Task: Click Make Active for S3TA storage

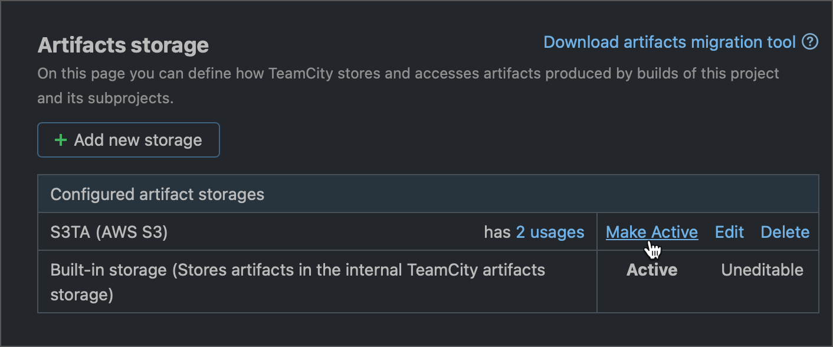Action: click(x=651, y=232)
